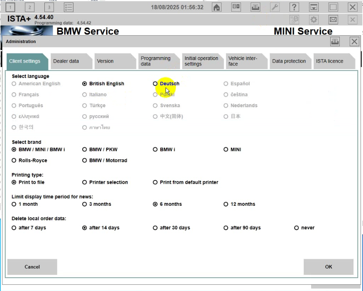Click the compare panels icon beside home
This screenshot has height=291, width=363.
(236, 7)
